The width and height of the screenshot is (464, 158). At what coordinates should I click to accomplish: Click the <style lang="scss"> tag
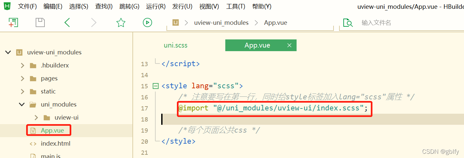point(202,86)
